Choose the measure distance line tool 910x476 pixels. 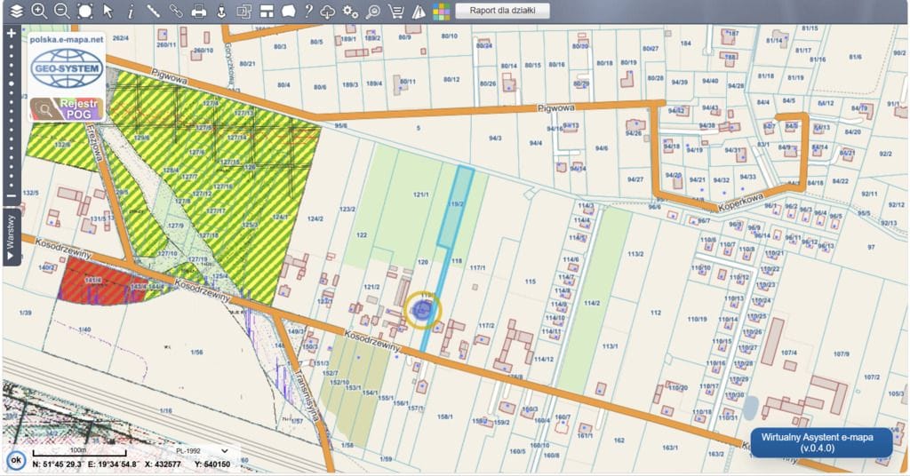153,12
